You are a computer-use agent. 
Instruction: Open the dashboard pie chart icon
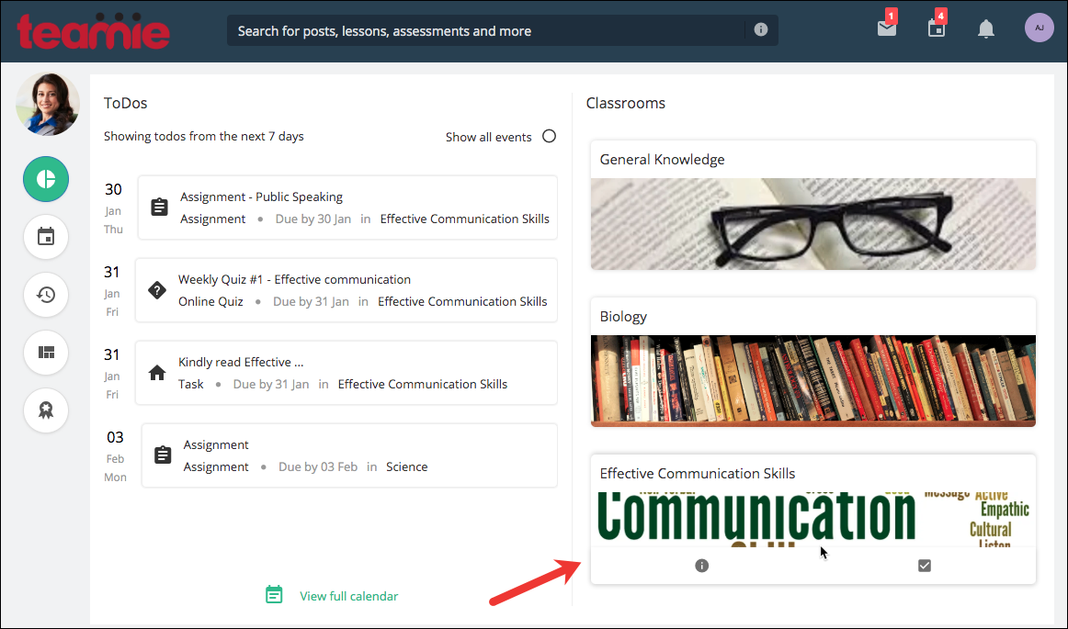click(x=46, y=179)
